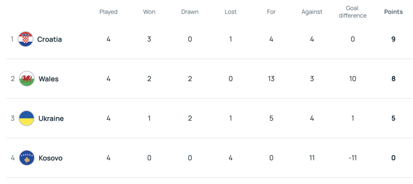Select the Kosovo team name
Image resolution: width=413 pixels, height=184 pixels.
(50, 158)
